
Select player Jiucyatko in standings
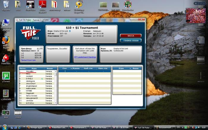[x=37, y=71]
